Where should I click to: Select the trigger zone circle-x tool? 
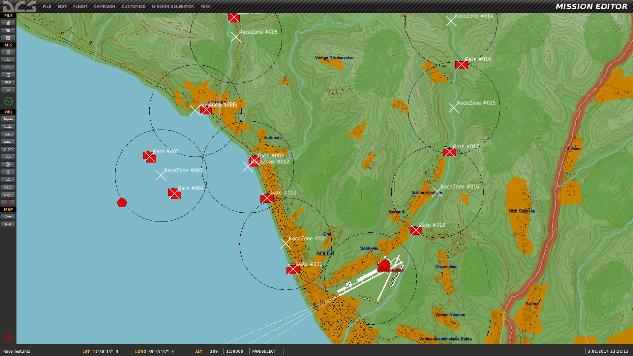(x=8, y=172)
